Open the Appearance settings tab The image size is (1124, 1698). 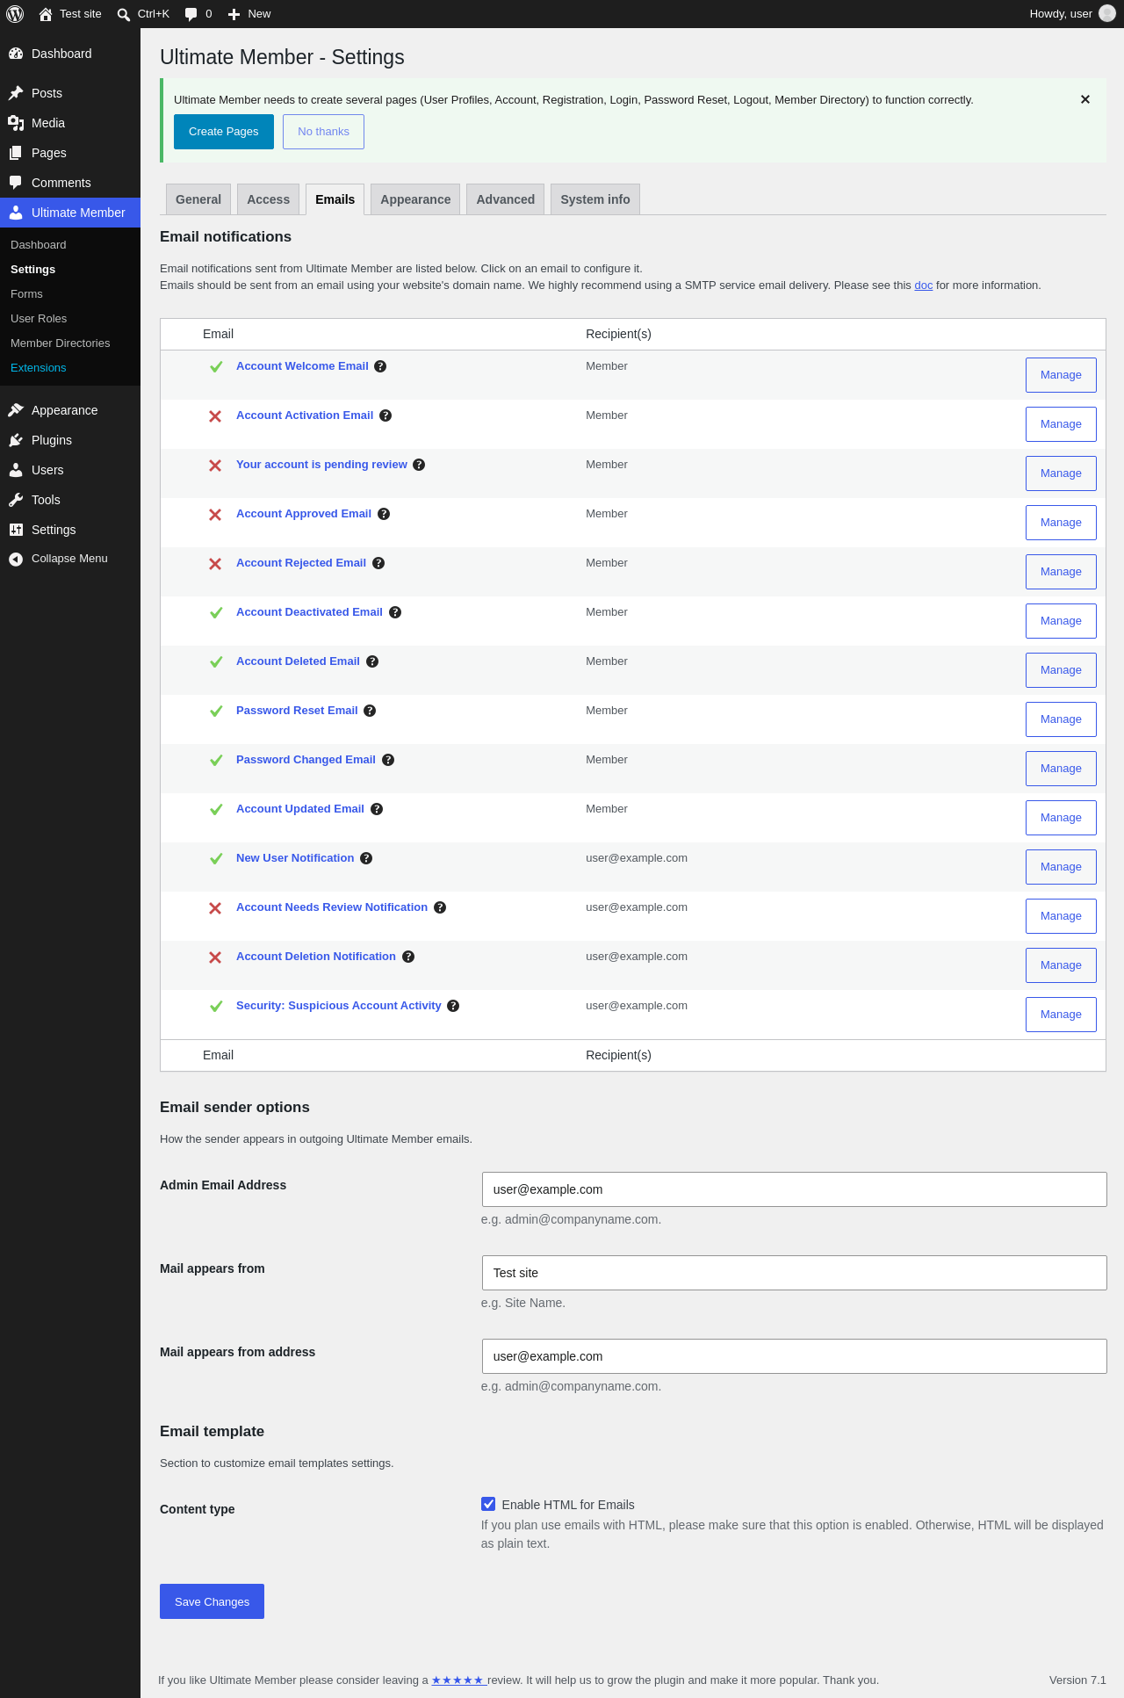click(415, 199)
